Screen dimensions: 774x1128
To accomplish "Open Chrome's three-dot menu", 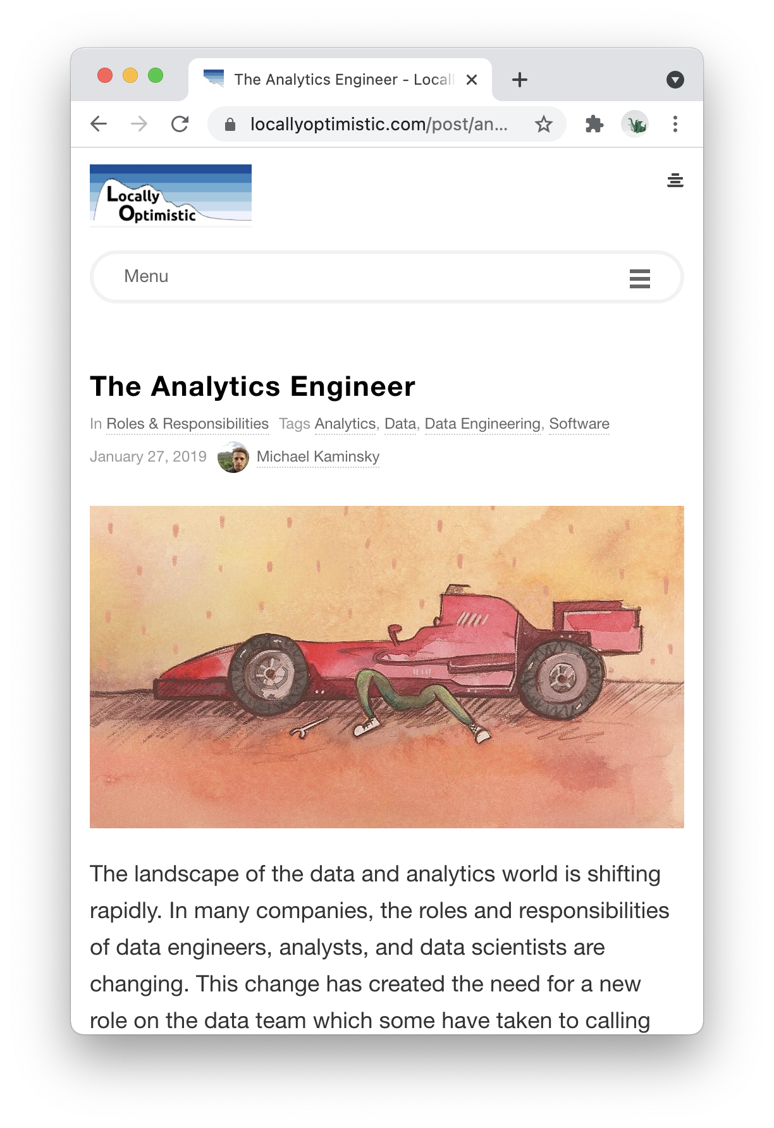I will [x=675, y=124].
